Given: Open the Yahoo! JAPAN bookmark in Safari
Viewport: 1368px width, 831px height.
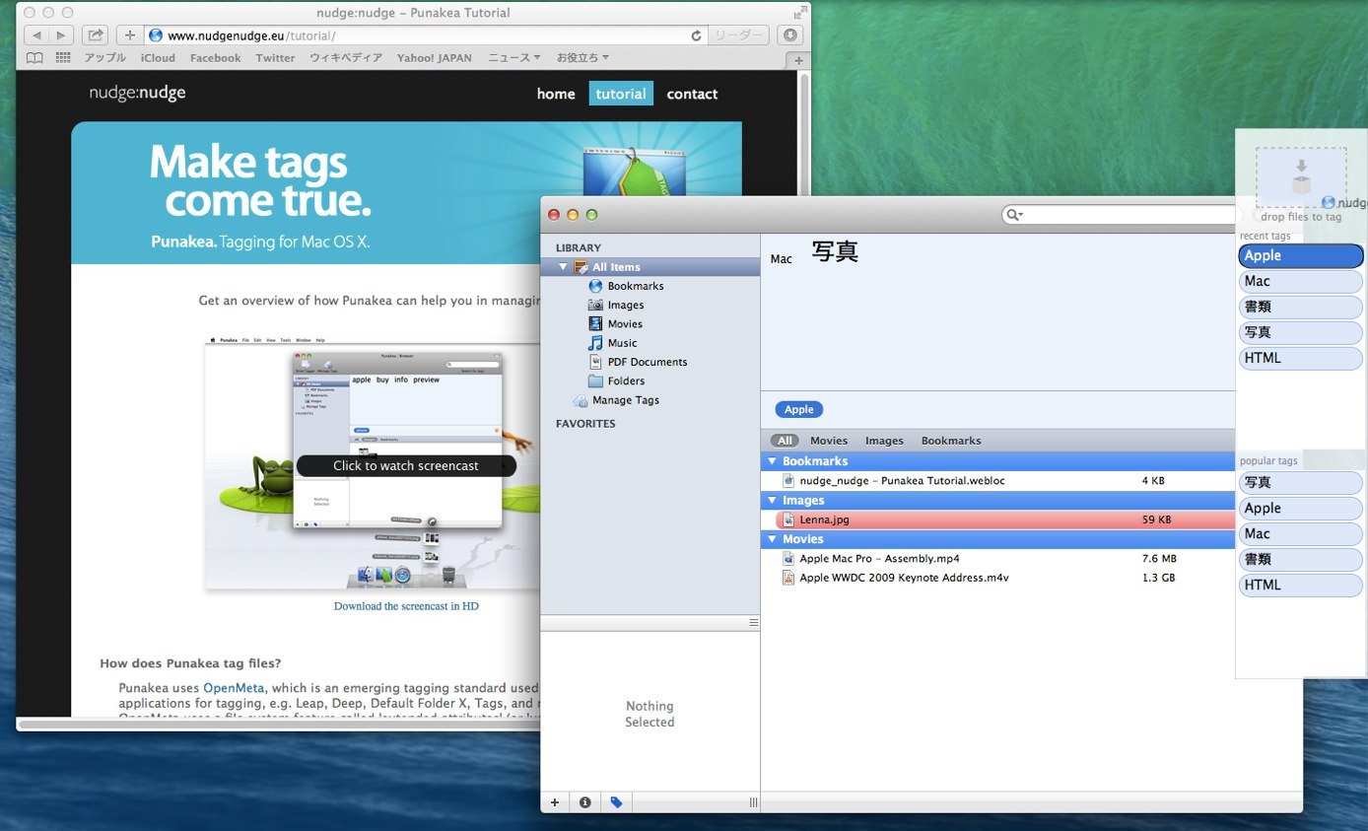Looking at the screenshot, I should 435,58.
